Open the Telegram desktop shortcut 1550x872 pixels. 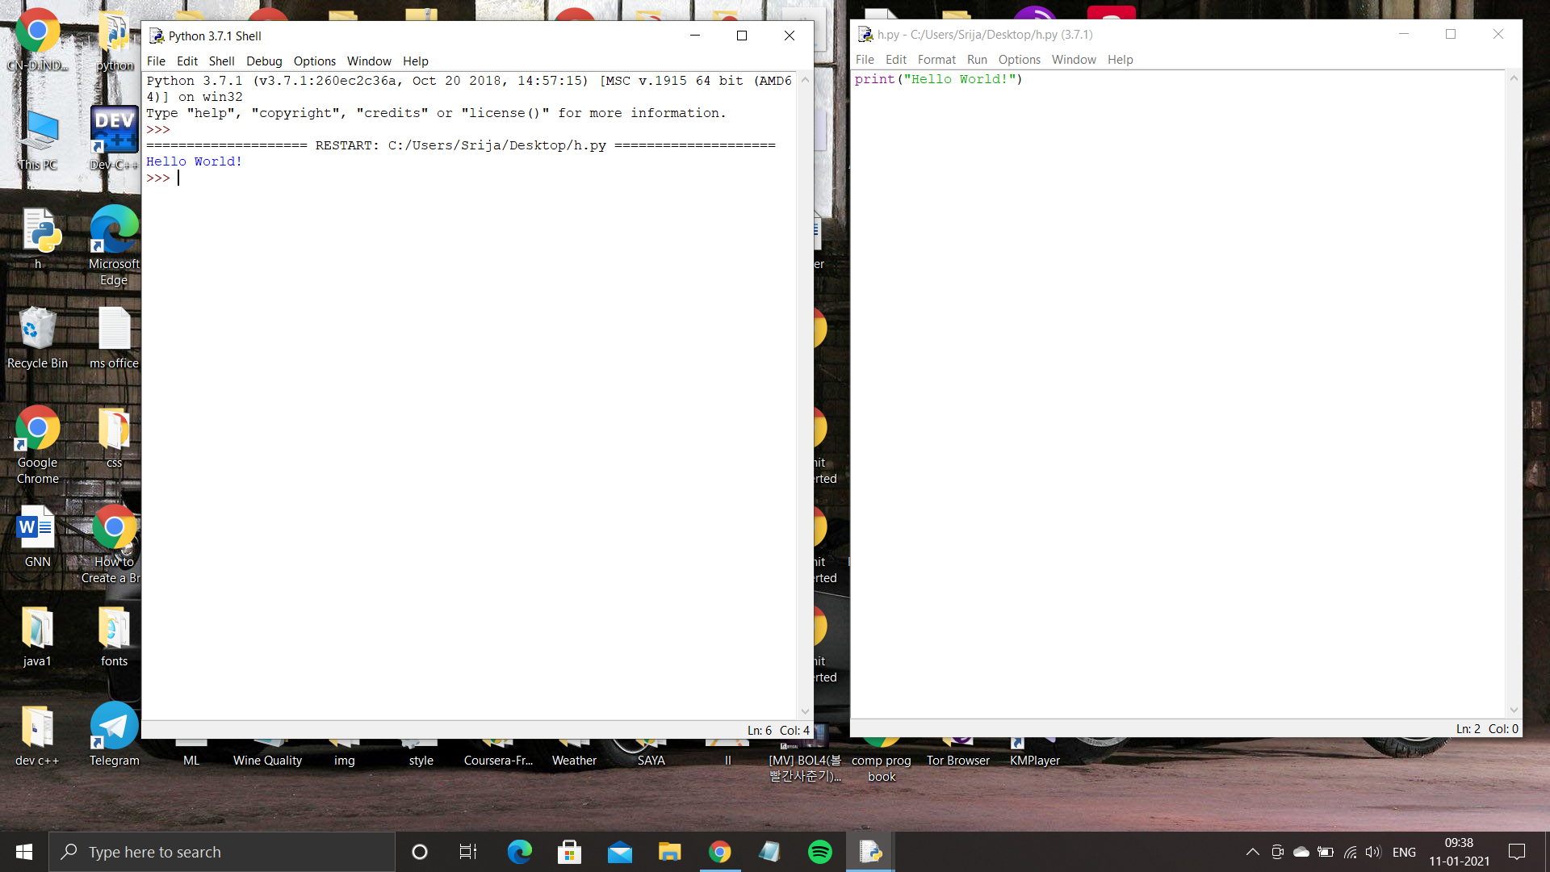(x=114, y=733)
